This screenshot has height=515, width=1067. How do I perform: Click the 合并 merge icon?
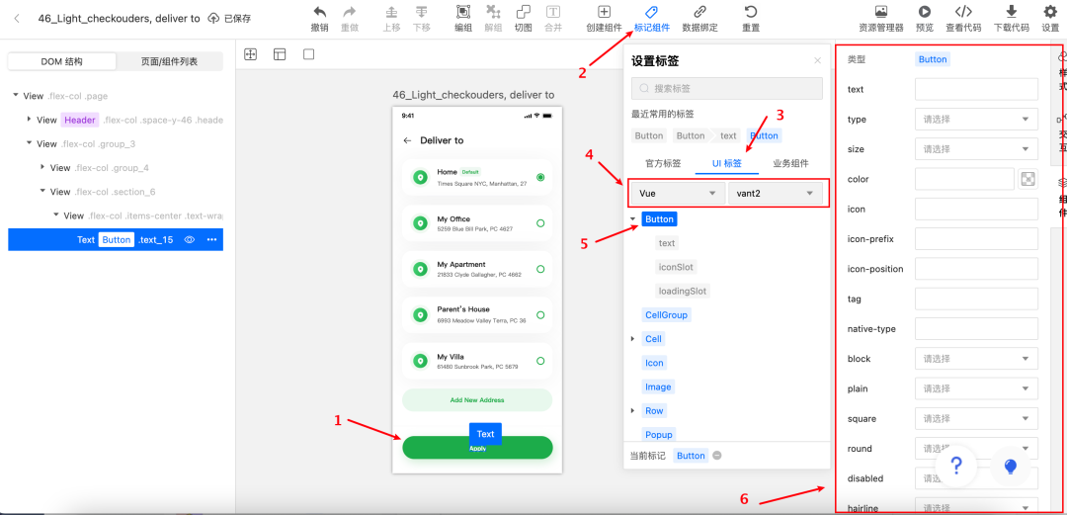(553, 12)
